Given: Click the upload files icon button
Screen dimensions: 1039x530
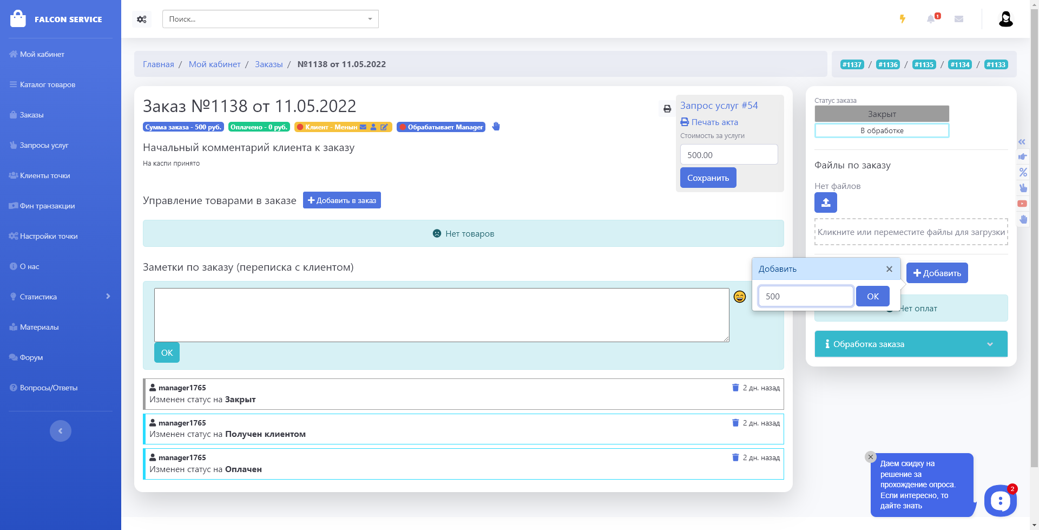Looking at the screenshot, I should [x=825, y=202].
